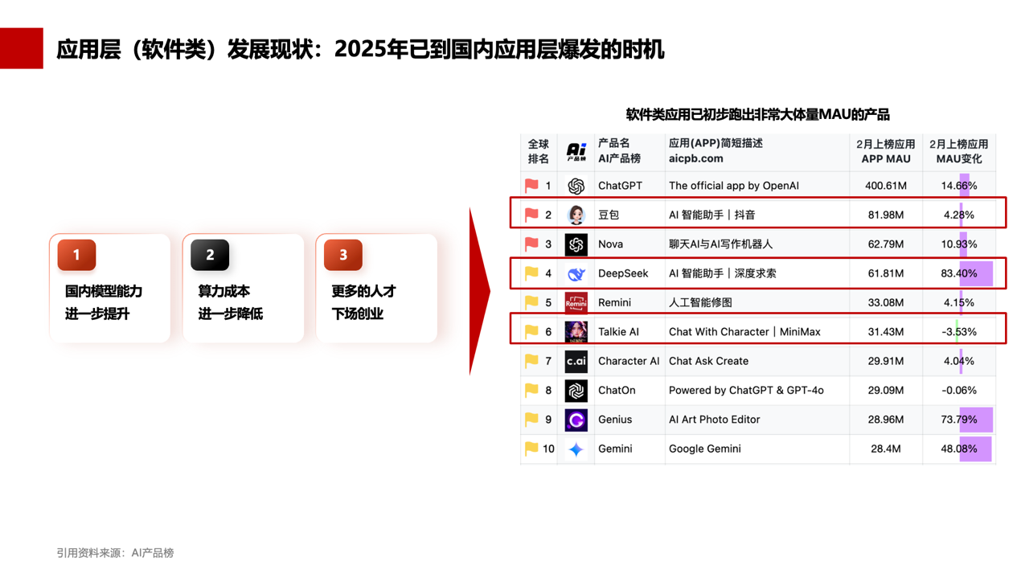
Task: Click the aicpb.com description column header
Action: (716, 151)
